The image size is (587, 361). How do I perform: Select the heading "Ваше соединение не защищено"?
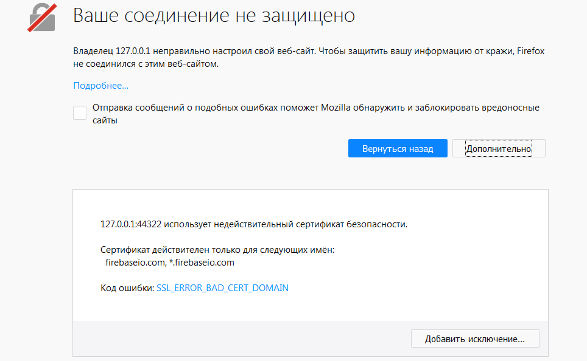pyautogui.click(x=214, y=16)
